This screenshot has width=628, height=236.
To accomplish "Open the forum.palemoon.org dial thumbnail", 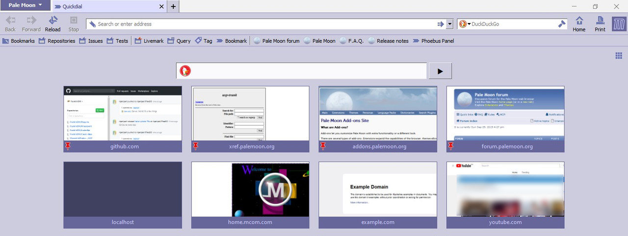I will click(x=505, y=114).
